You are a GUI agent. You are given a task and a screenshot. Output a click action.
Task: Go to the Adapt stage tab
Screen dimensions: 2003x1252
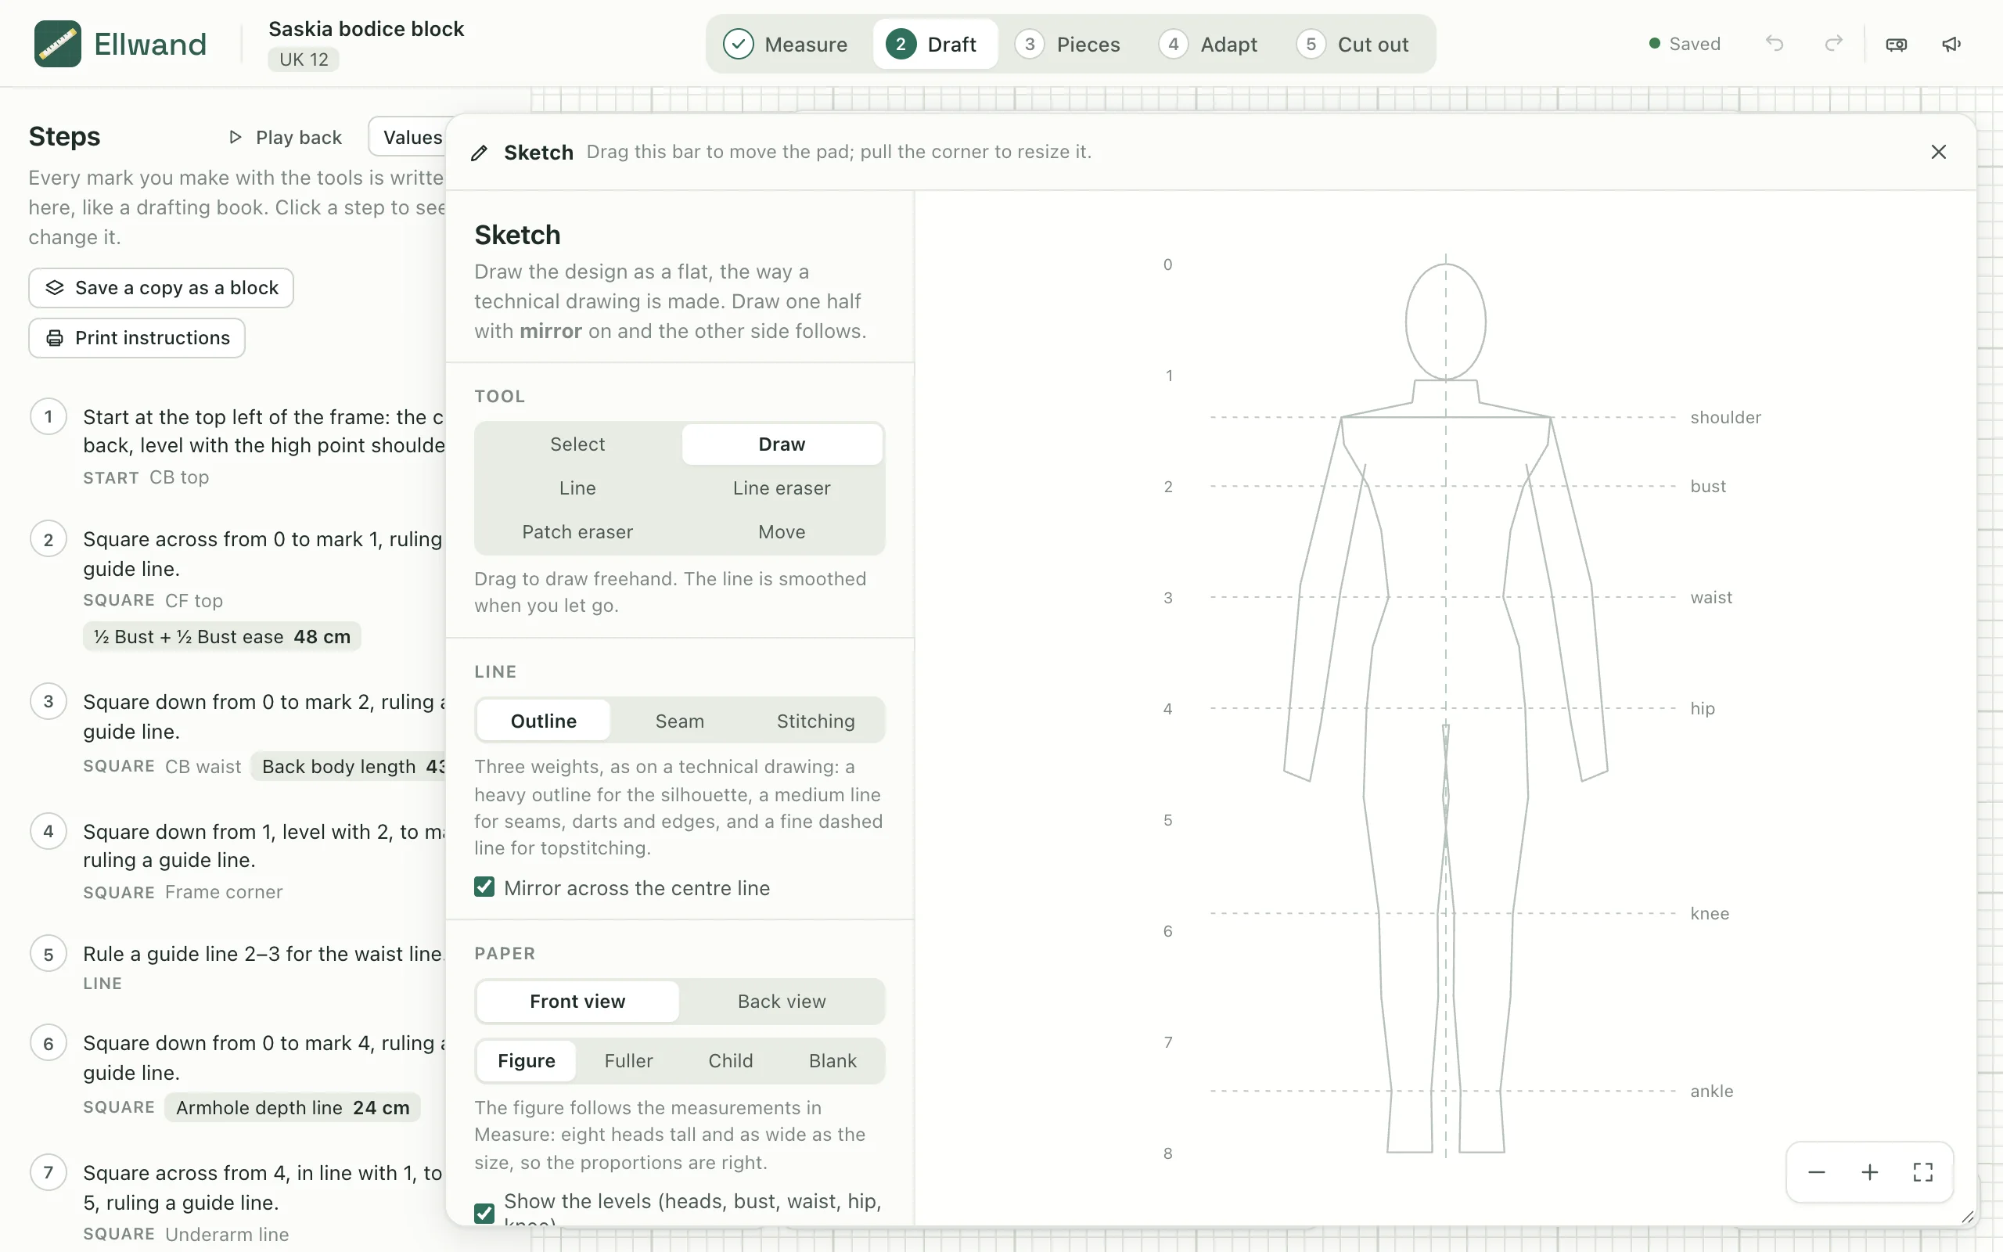(1210, 44)
